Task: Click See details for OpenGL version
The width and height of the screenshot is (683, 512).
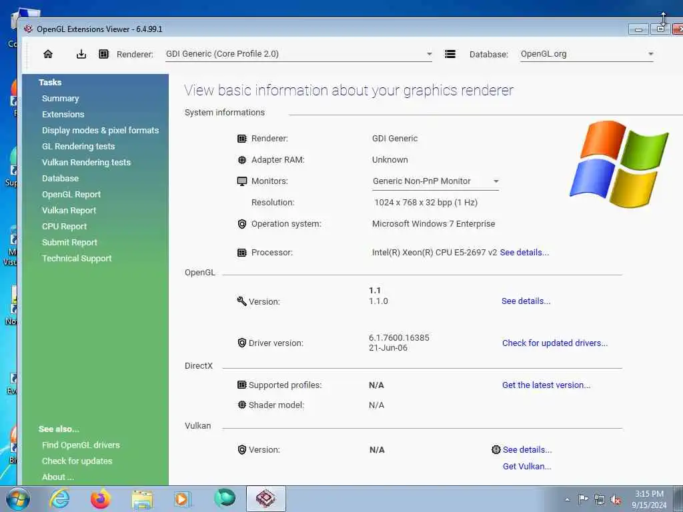Action: (526, 301)
